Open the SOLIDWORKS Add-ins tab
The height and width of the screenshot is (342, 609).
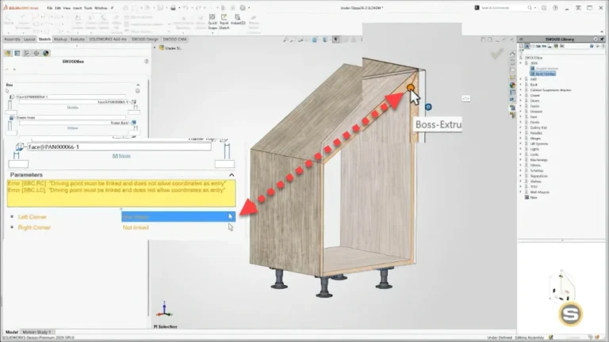click(108, 39)
